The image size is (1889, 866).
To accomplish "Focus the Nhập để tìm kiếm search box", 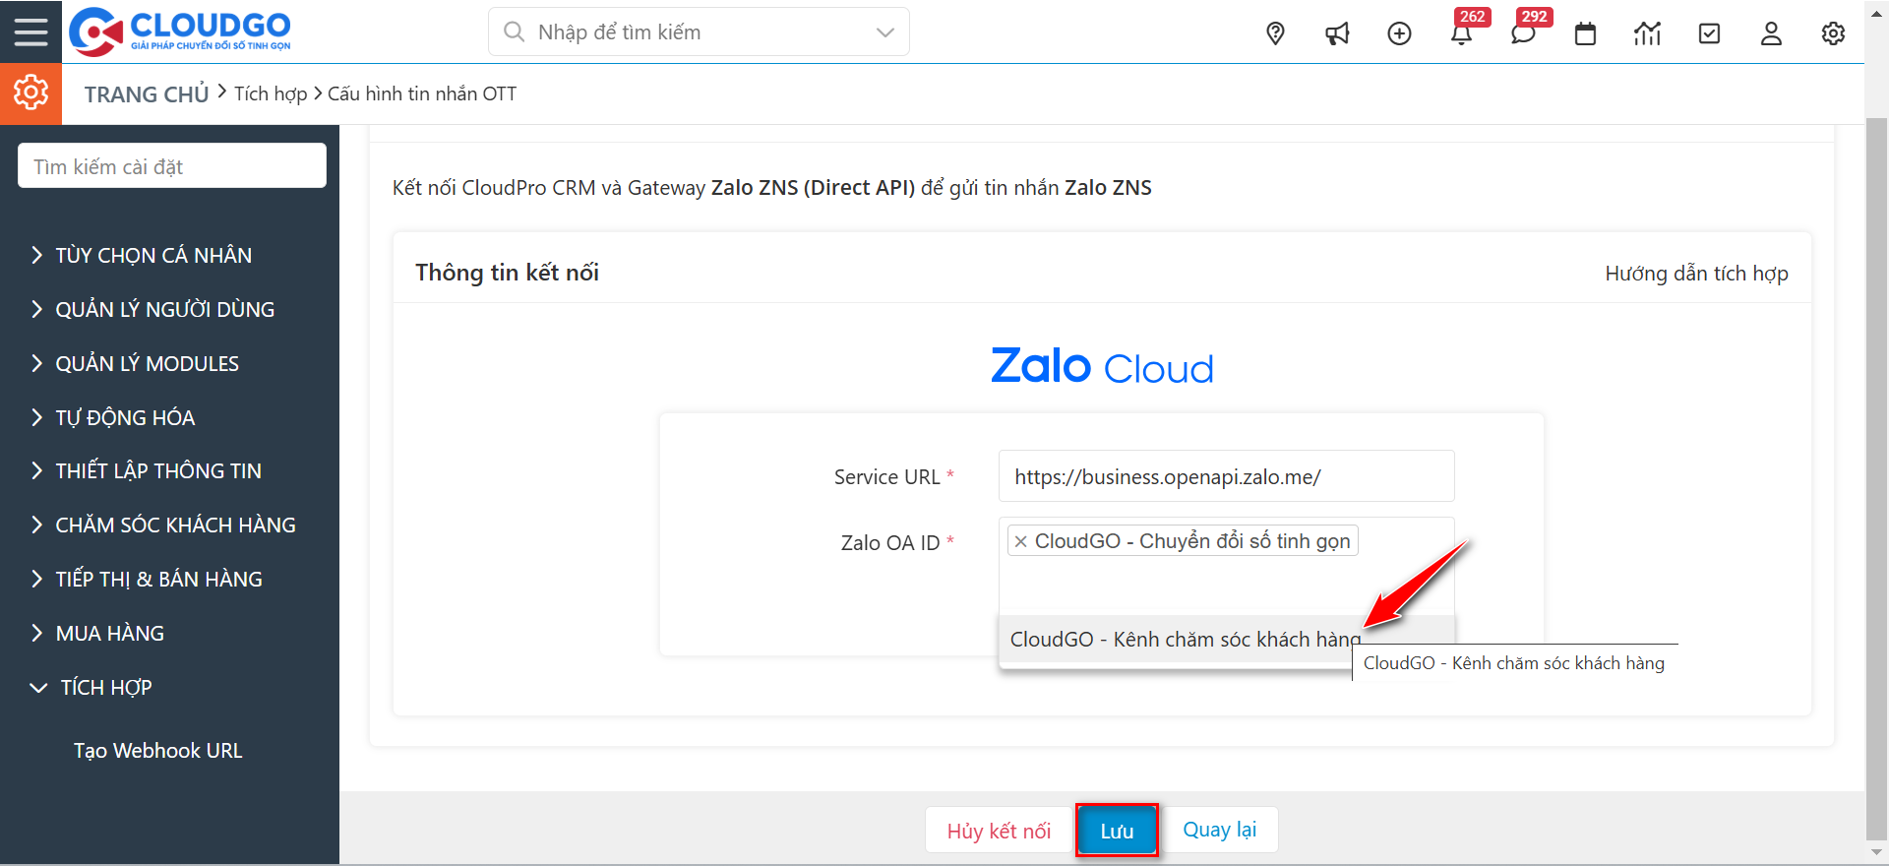I will [699, 32].
